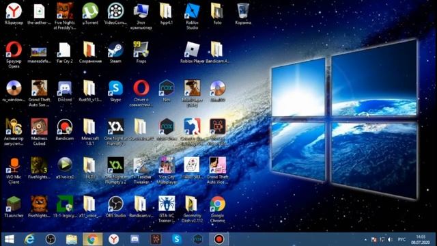
Task: Open the 13-1-legacy... AMD installer
Action: click(x=65, y=206)
